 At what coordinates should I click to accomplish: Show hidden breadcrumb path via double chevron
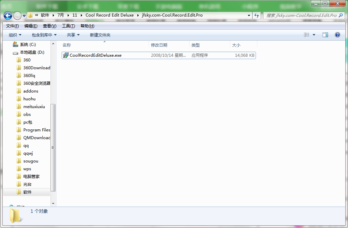coord(37,15)
